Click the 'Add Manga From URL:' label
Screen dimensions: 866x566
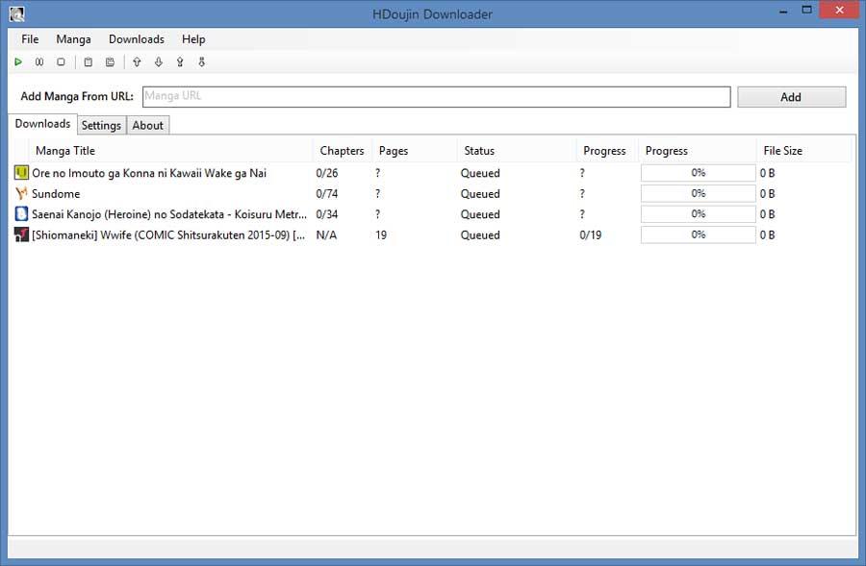point(77,96)
